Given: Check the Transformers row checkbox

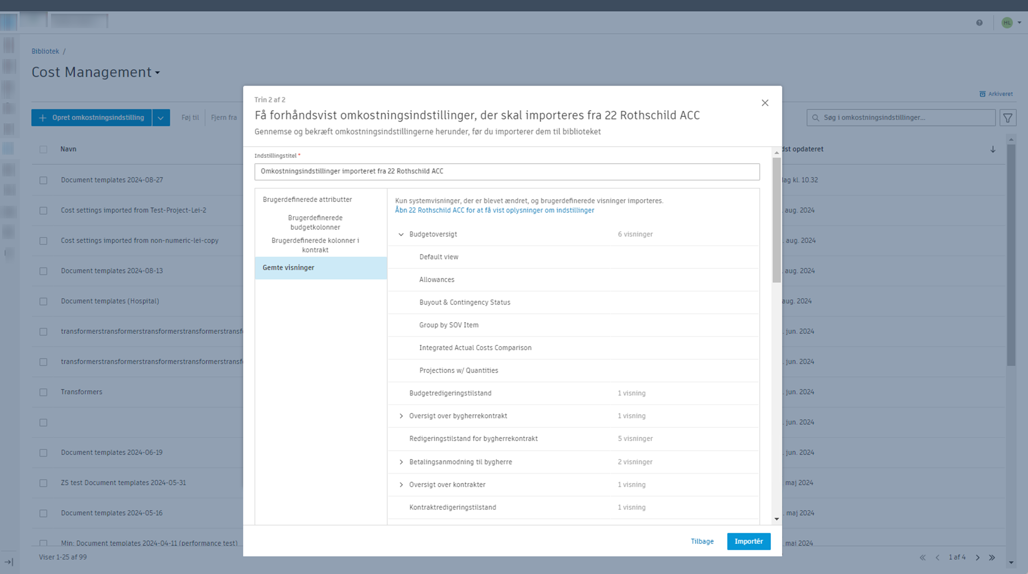Looking at the screenshot, I should pyautogui.click(x=44, y=392).
